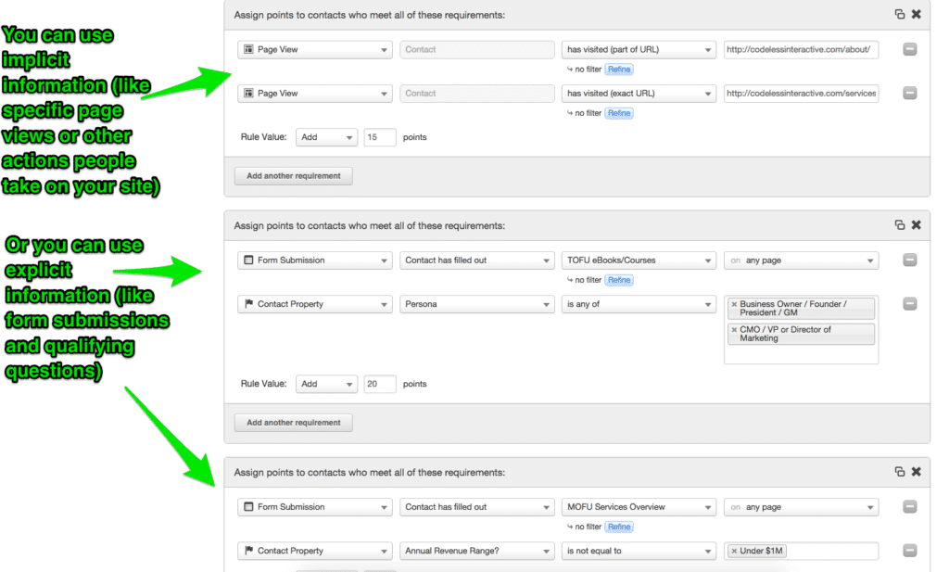Open the is not equal to dropdown
Viewport: 949px width, 572px height.
[x=639, y=551]
